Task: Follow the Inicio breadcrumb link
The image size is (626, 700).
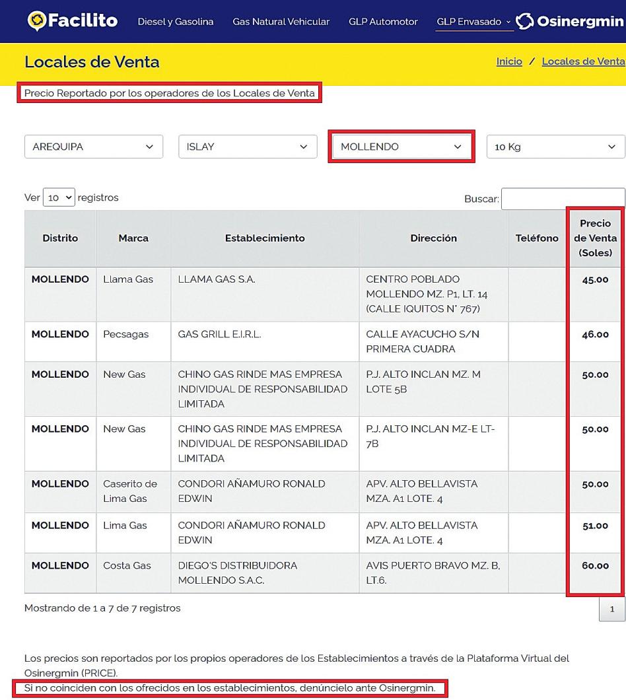Action: point(509,61)
